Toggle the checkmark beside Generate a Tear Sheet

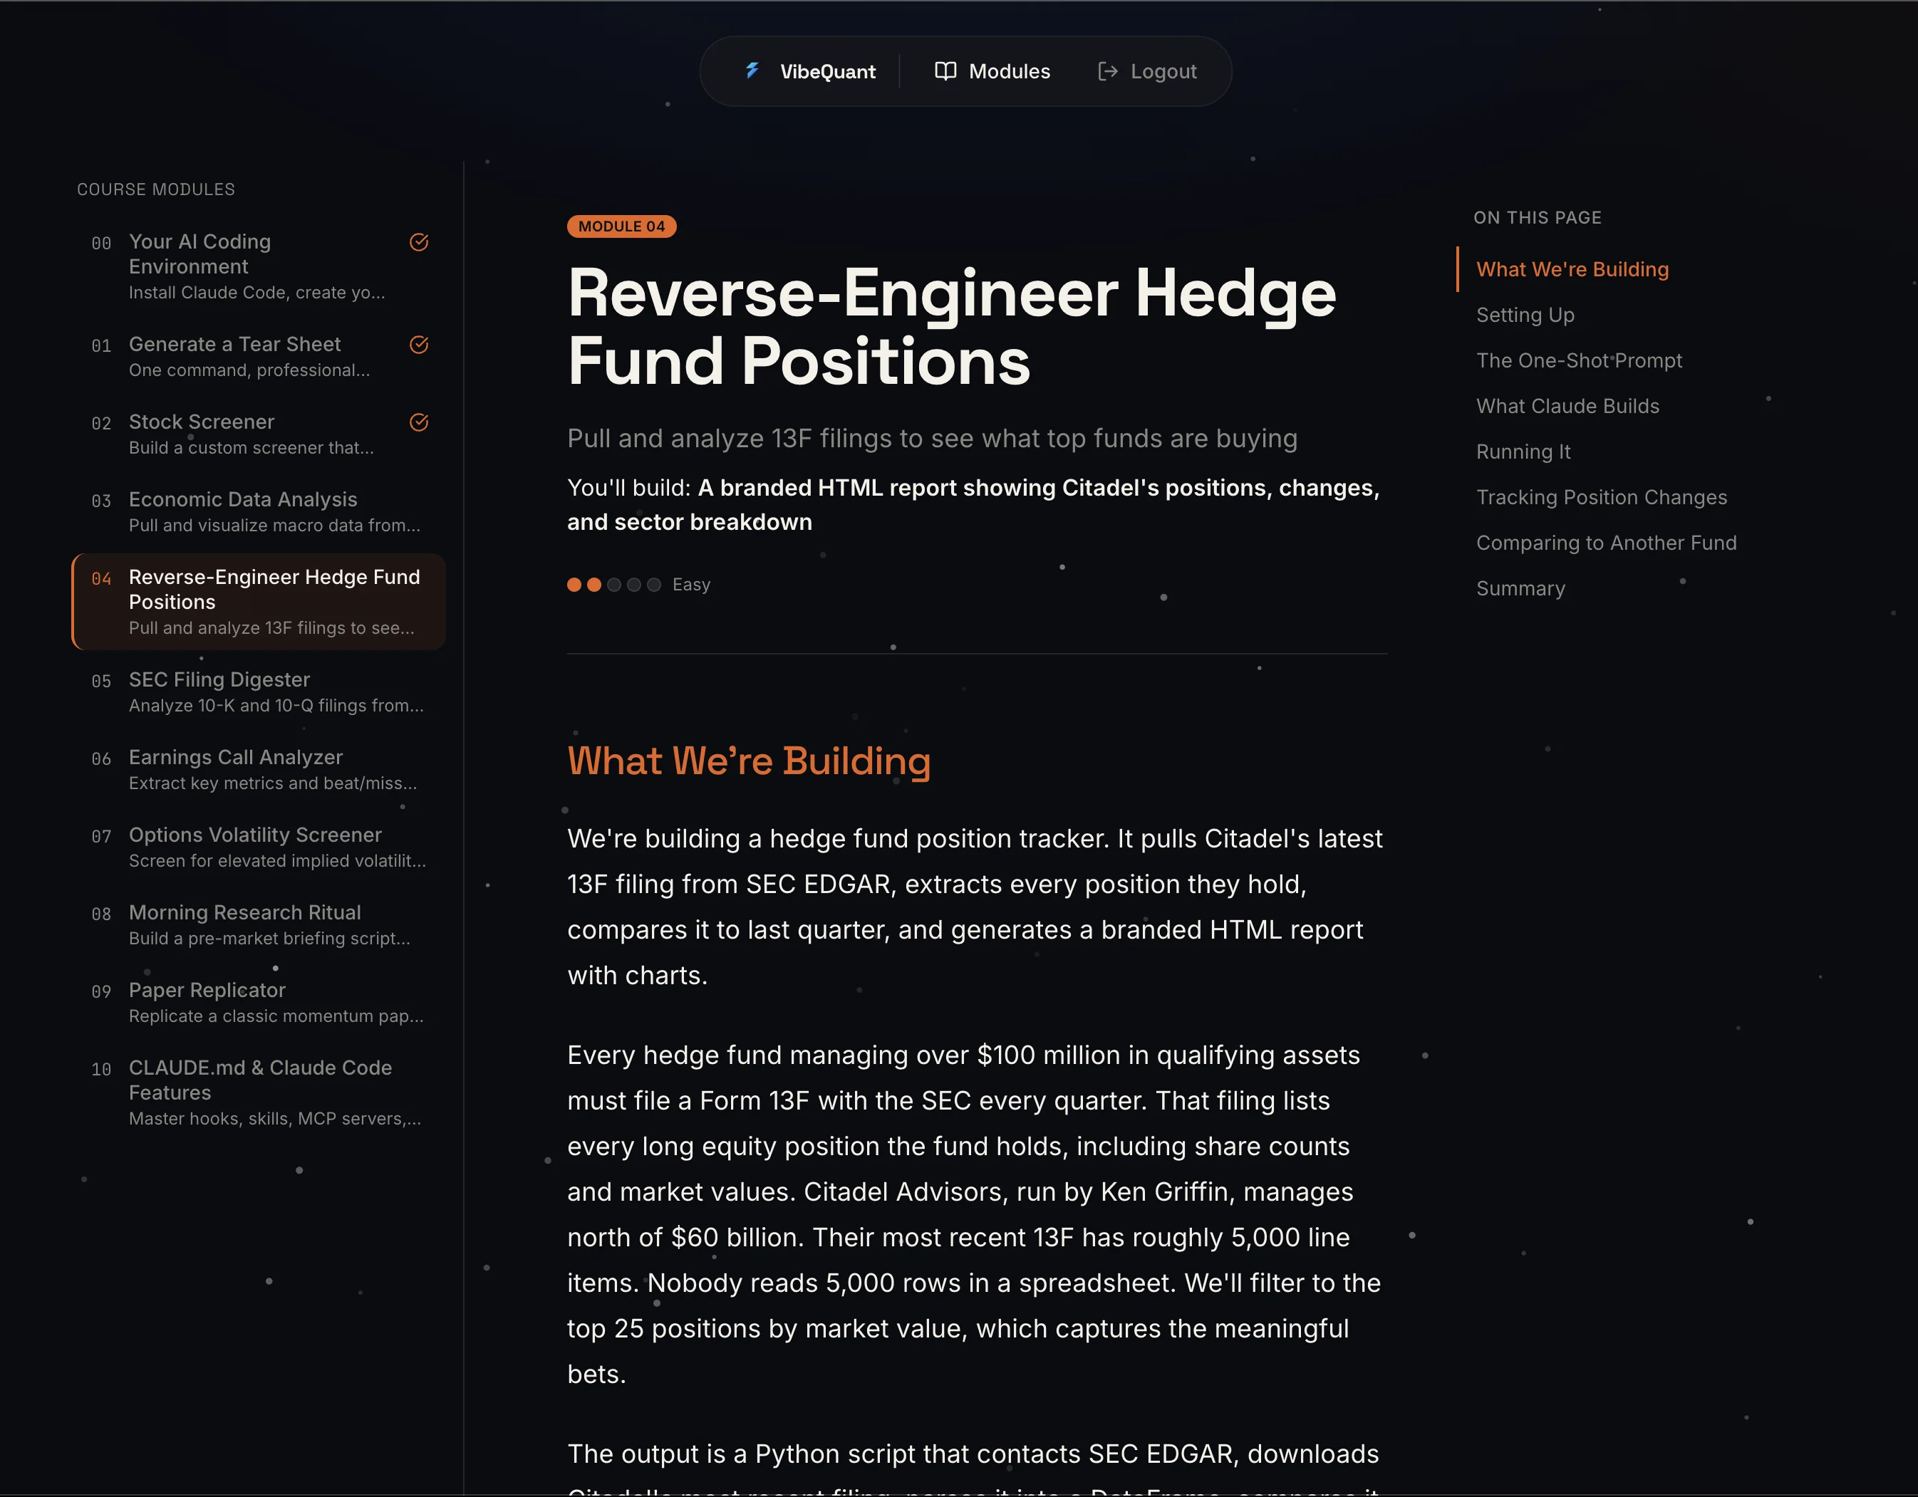(x=419, y=345)
